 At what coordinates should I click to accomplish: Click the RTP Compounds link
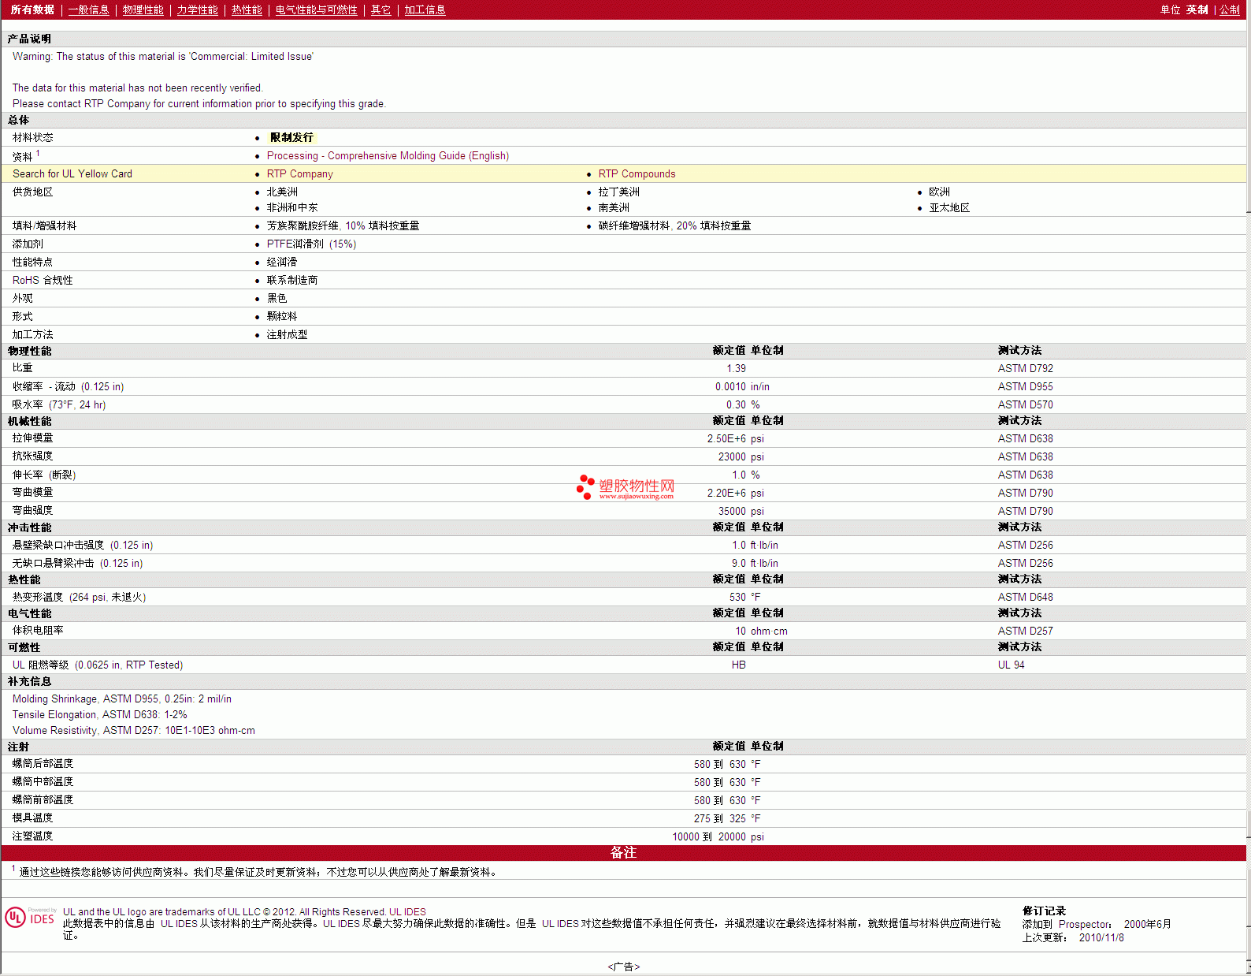point(637,173)
